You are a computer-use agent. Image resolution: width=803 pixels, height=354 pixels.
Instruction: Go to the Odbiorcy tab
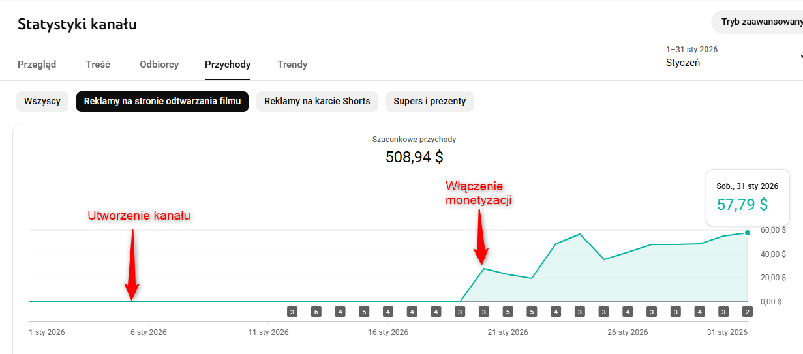159,65
